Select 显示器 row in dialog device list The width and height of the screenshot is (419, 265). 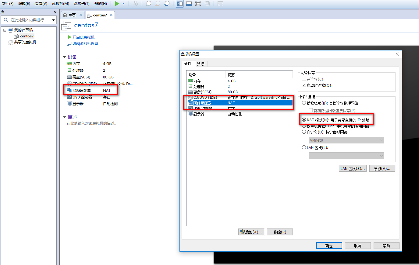tap(240, 114)
